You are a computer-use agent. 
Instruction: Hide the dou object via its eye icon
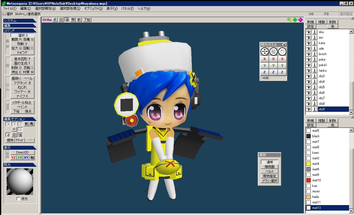(309, 32)
